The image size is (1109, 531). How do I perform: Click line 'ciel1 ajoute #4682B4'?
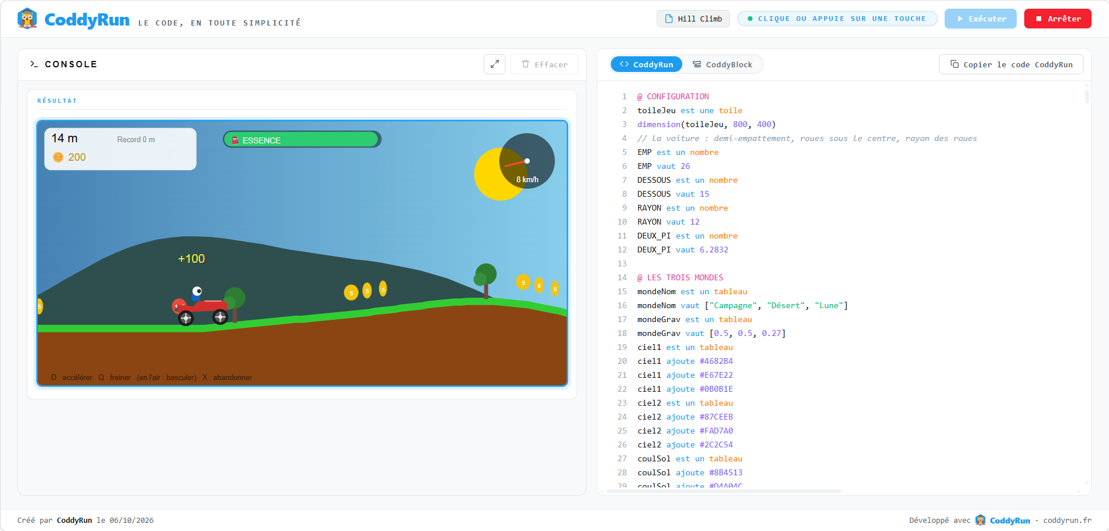click(685, 361)
